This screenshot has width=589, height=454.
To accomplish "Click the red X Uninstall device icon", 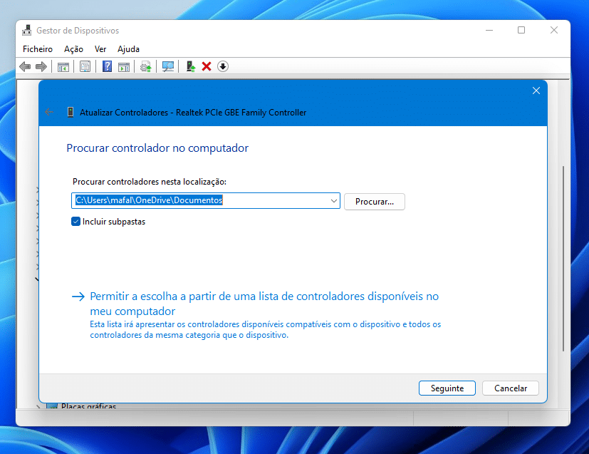I will [207, 67].
